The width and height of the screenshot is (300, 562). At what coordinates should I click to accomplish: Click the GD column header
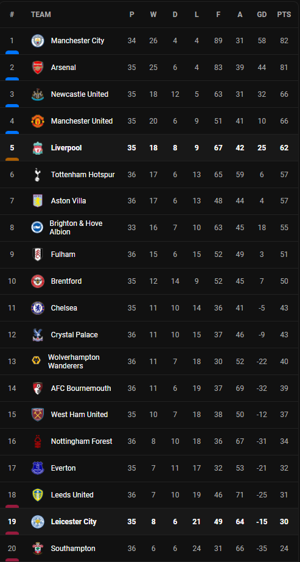click(x=262, y=15)
